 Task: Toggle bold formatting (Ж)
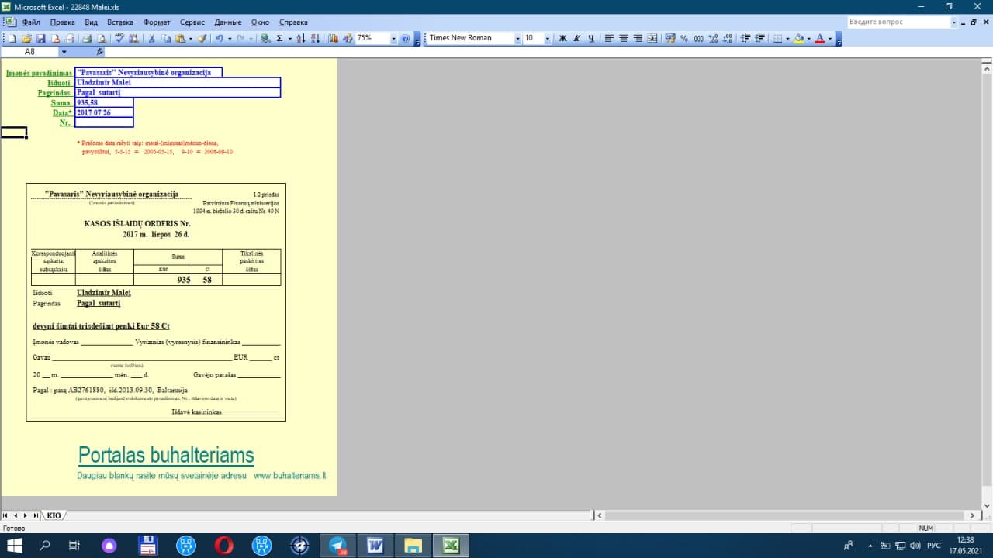562,38
